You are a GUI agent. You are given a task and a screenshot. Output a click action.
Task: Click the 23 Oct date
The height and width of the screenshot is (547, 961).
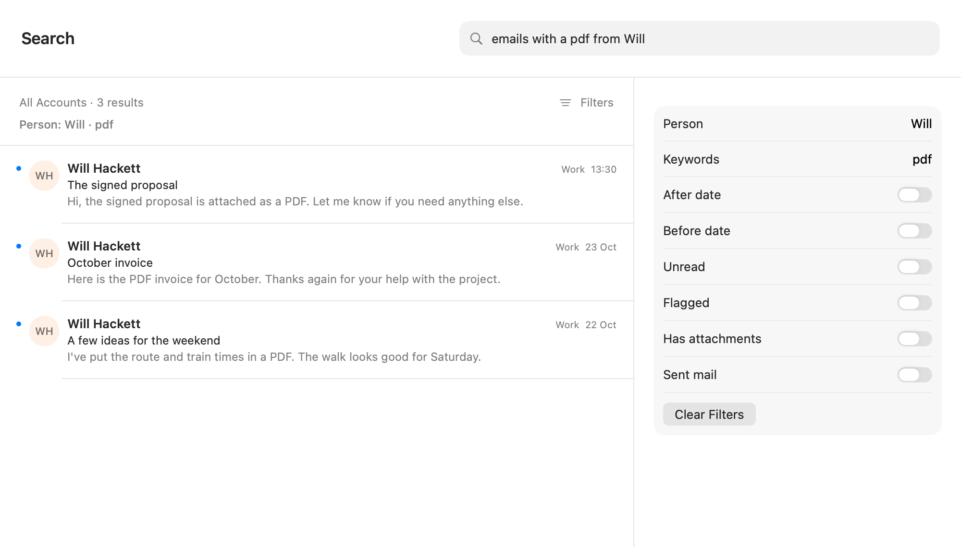point(601,247)
